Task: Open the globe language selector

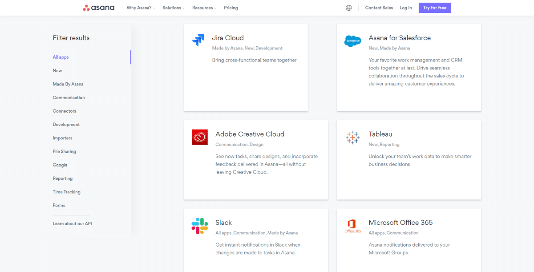Action: (x=348, y=8)
